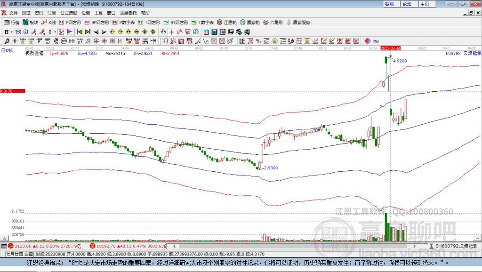
Task: Toggle the crosshair cursor tool
Action: tap(172, 32)
